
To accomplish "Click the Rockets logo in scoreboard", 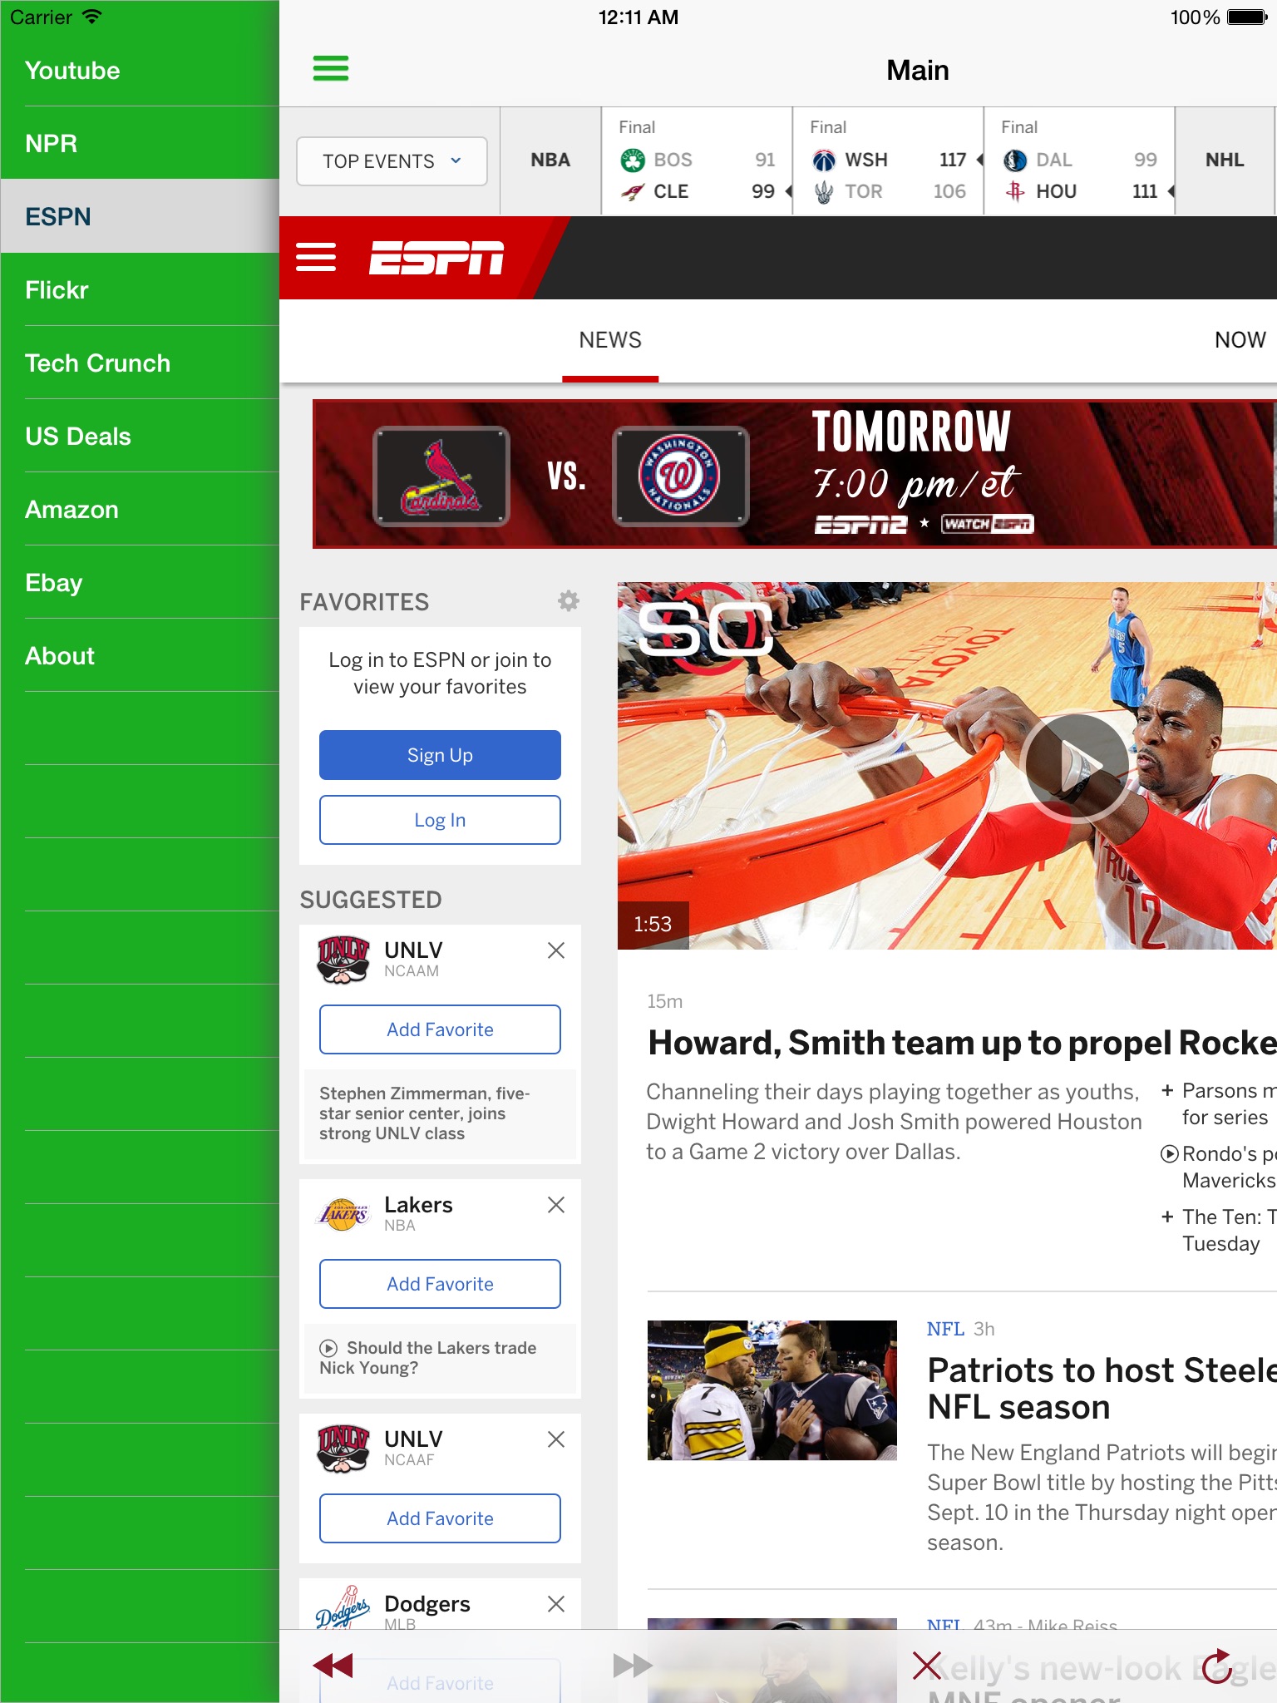I will click(x=1015, y=192).
